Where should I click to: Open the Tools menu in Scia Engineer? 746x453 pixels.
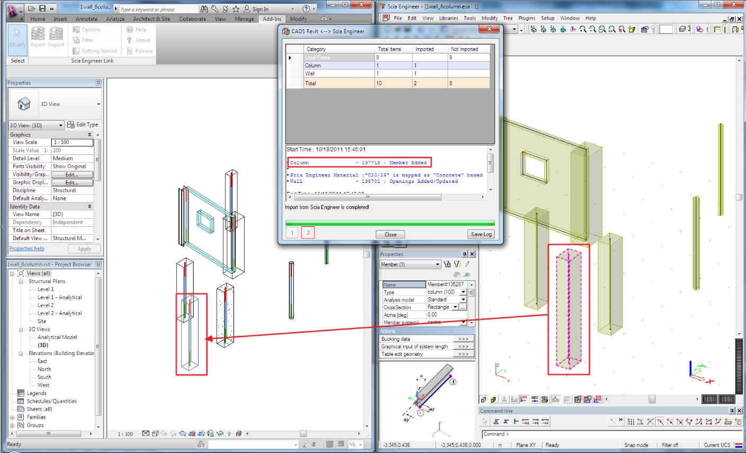469,17
